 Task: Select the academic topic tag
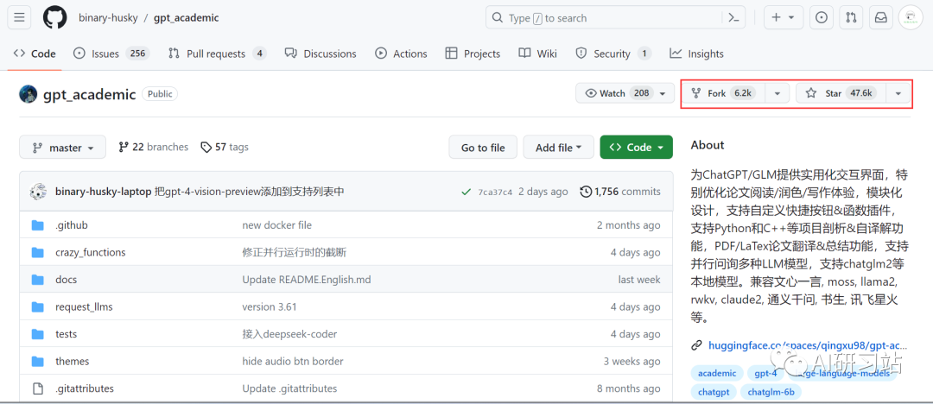pyautogui.click(x=717, y=373)
